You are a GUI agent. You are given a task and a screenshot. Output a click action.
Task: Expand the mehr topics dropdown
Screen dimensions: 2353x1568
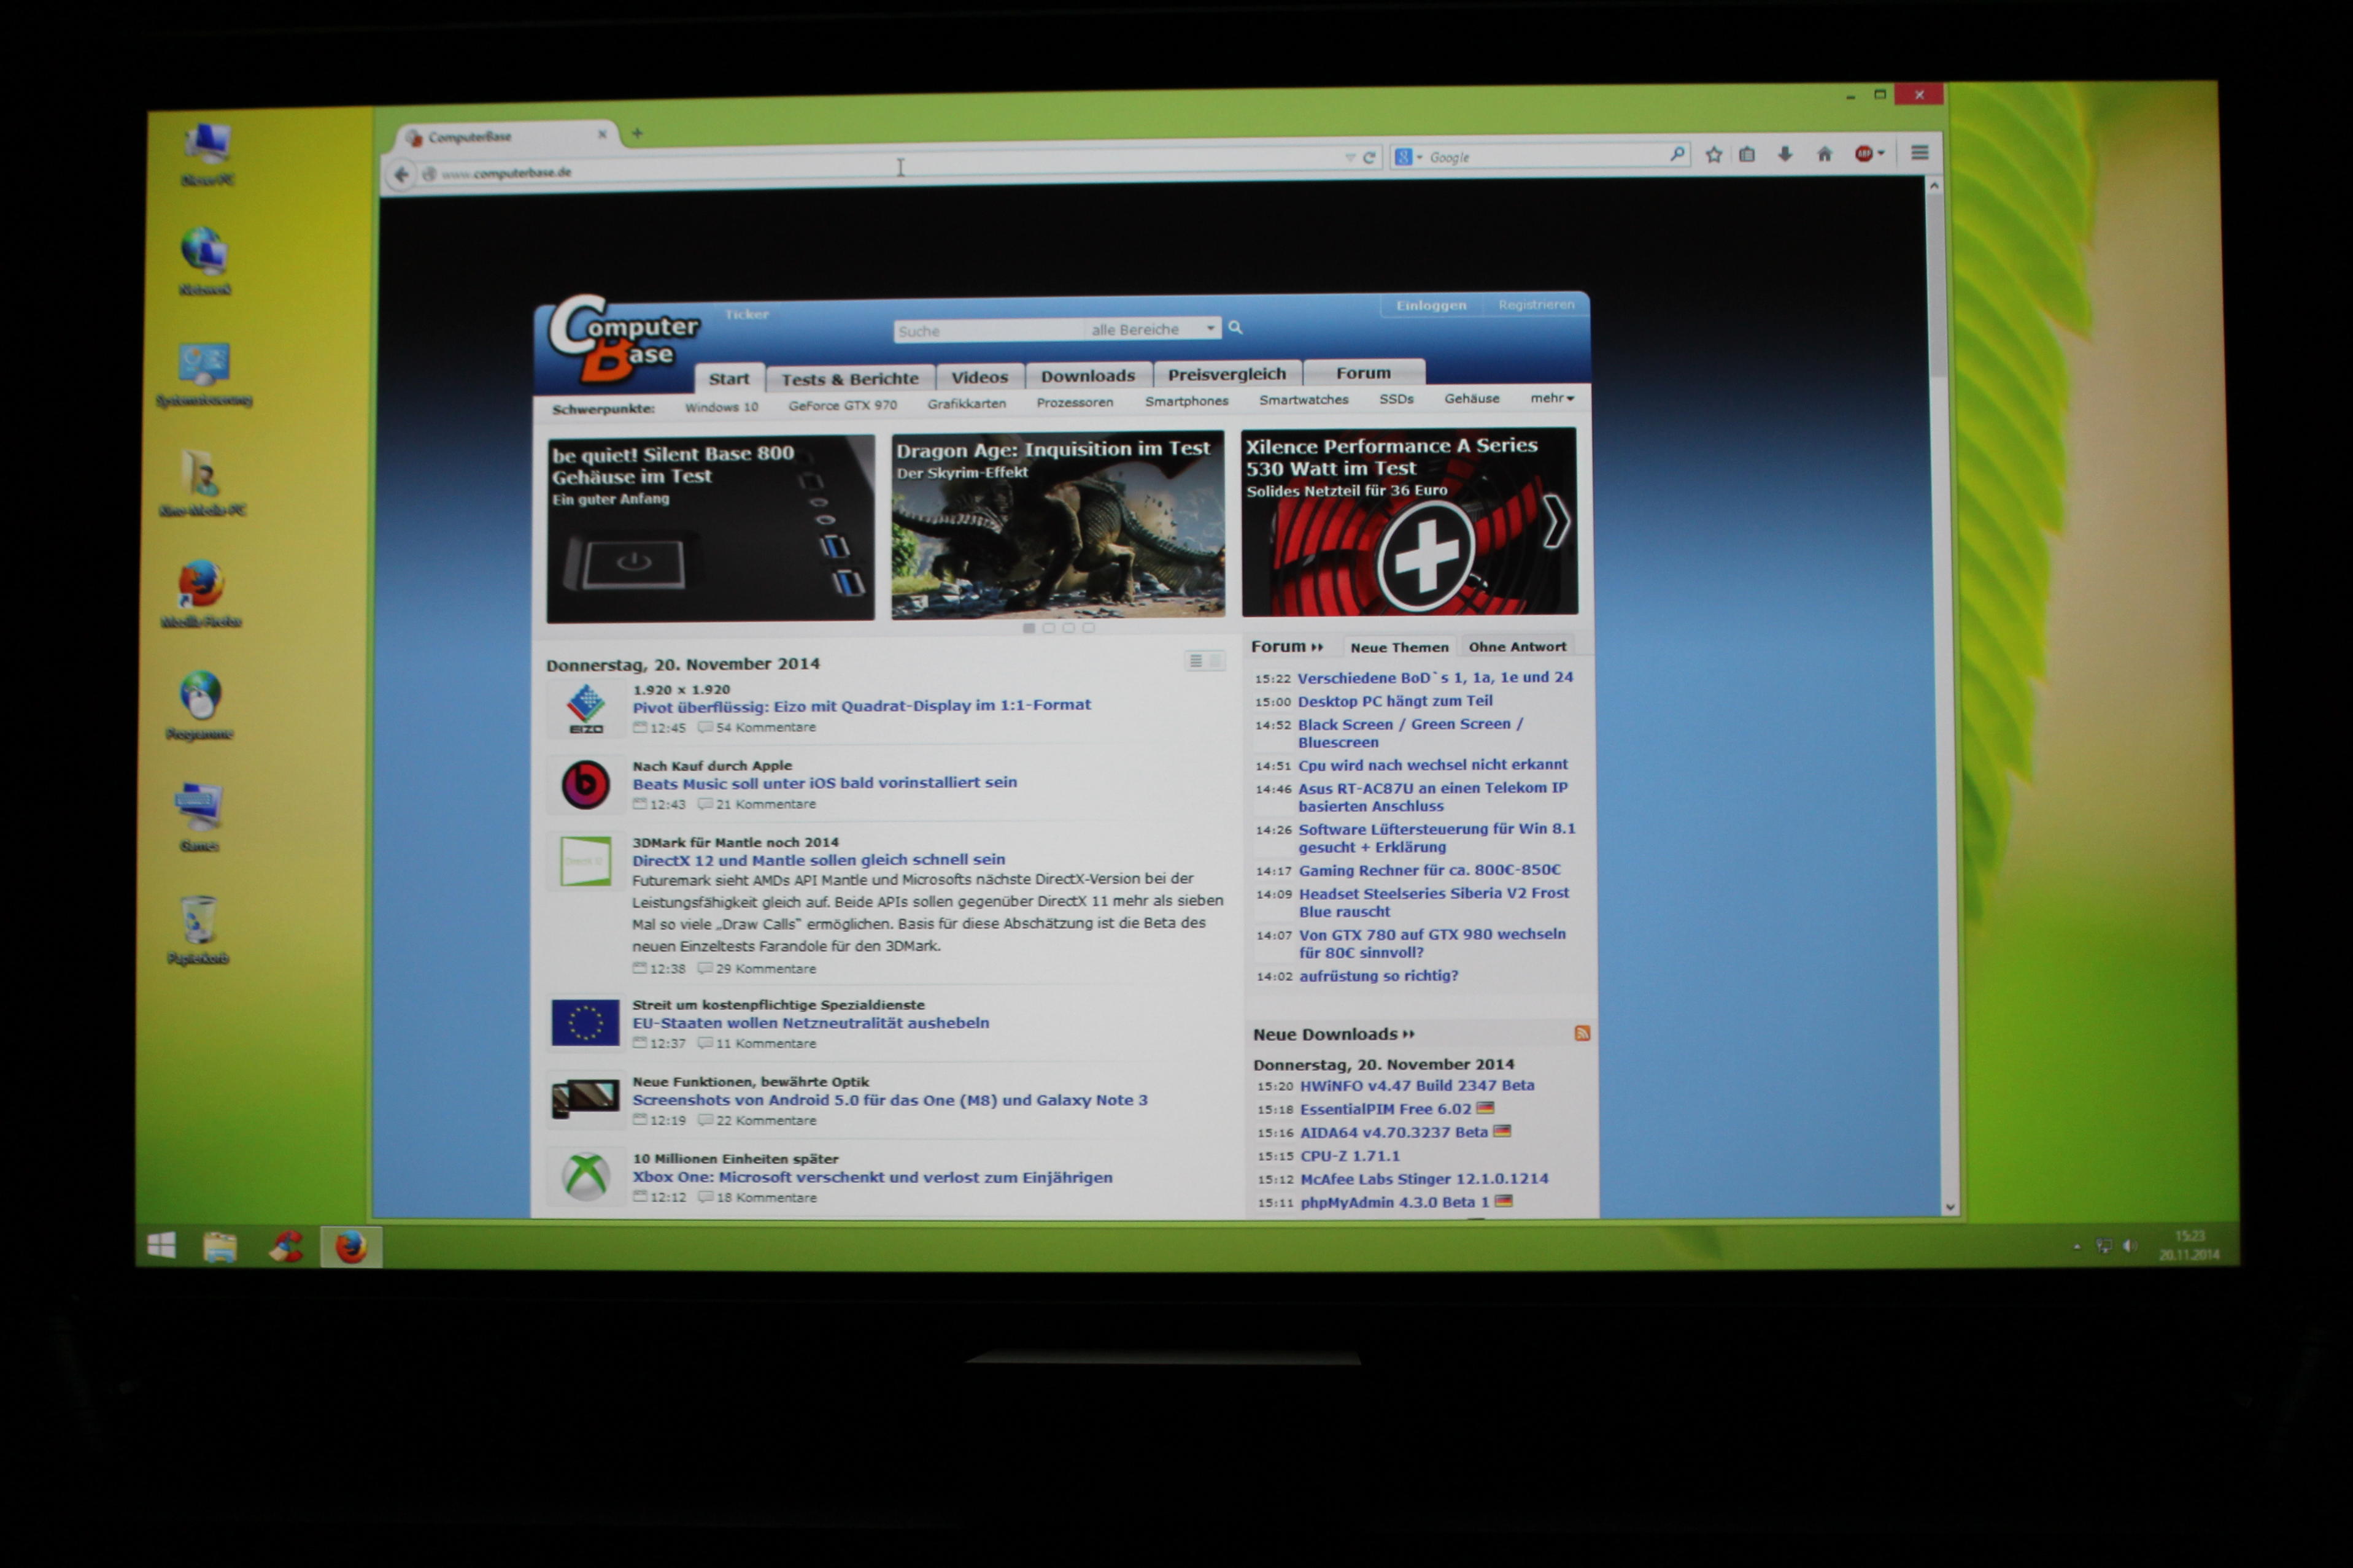pos(1551,398)
